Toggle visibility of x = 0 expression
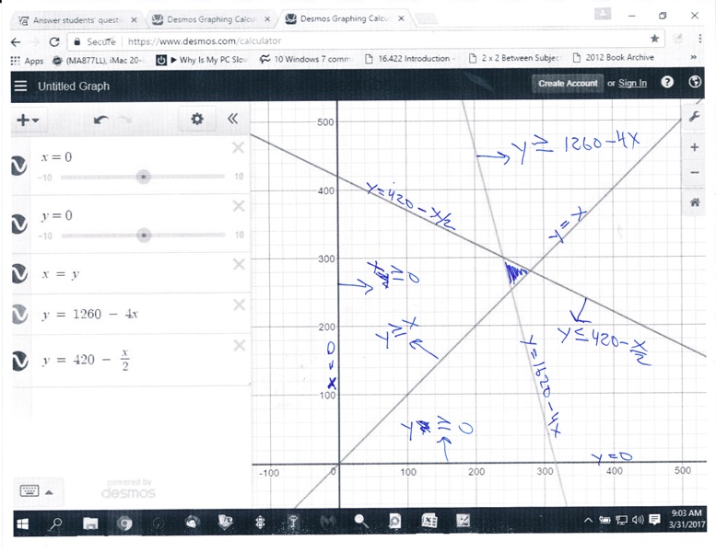The image size is (716, 552). (19, 166)
